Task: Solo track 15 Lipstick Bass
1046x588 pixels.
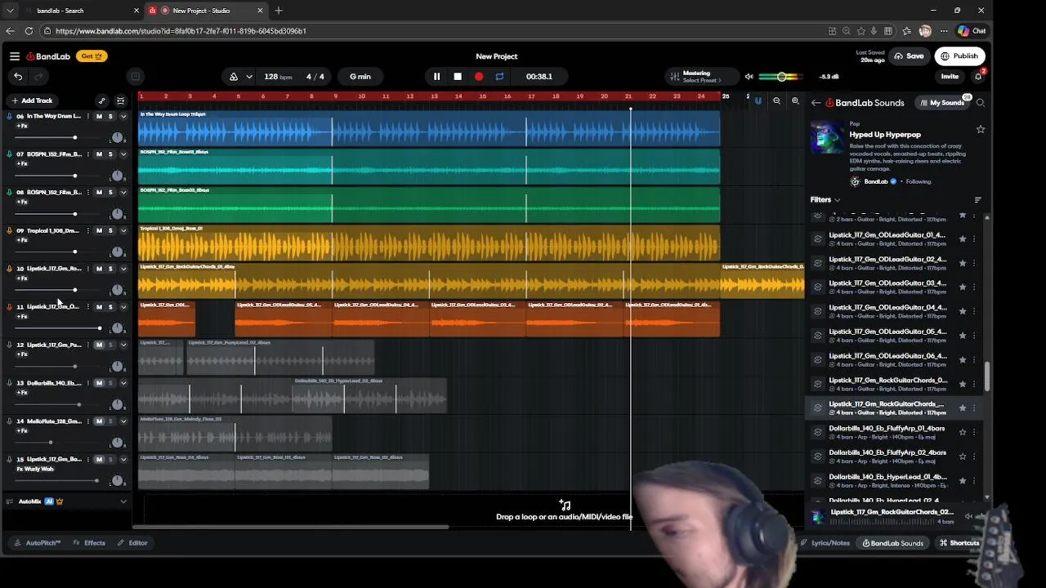Action: tap(110, 460)
